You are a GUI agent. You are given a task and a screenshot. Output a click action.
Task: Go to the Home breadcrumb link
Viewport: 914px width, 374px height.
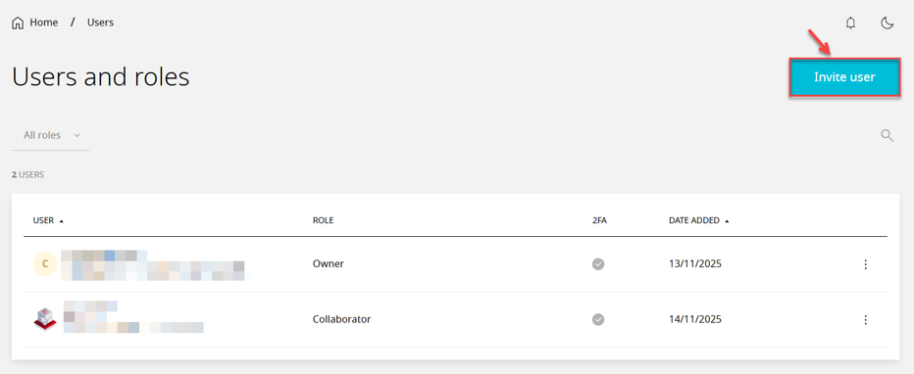click(x=44, y=23)
